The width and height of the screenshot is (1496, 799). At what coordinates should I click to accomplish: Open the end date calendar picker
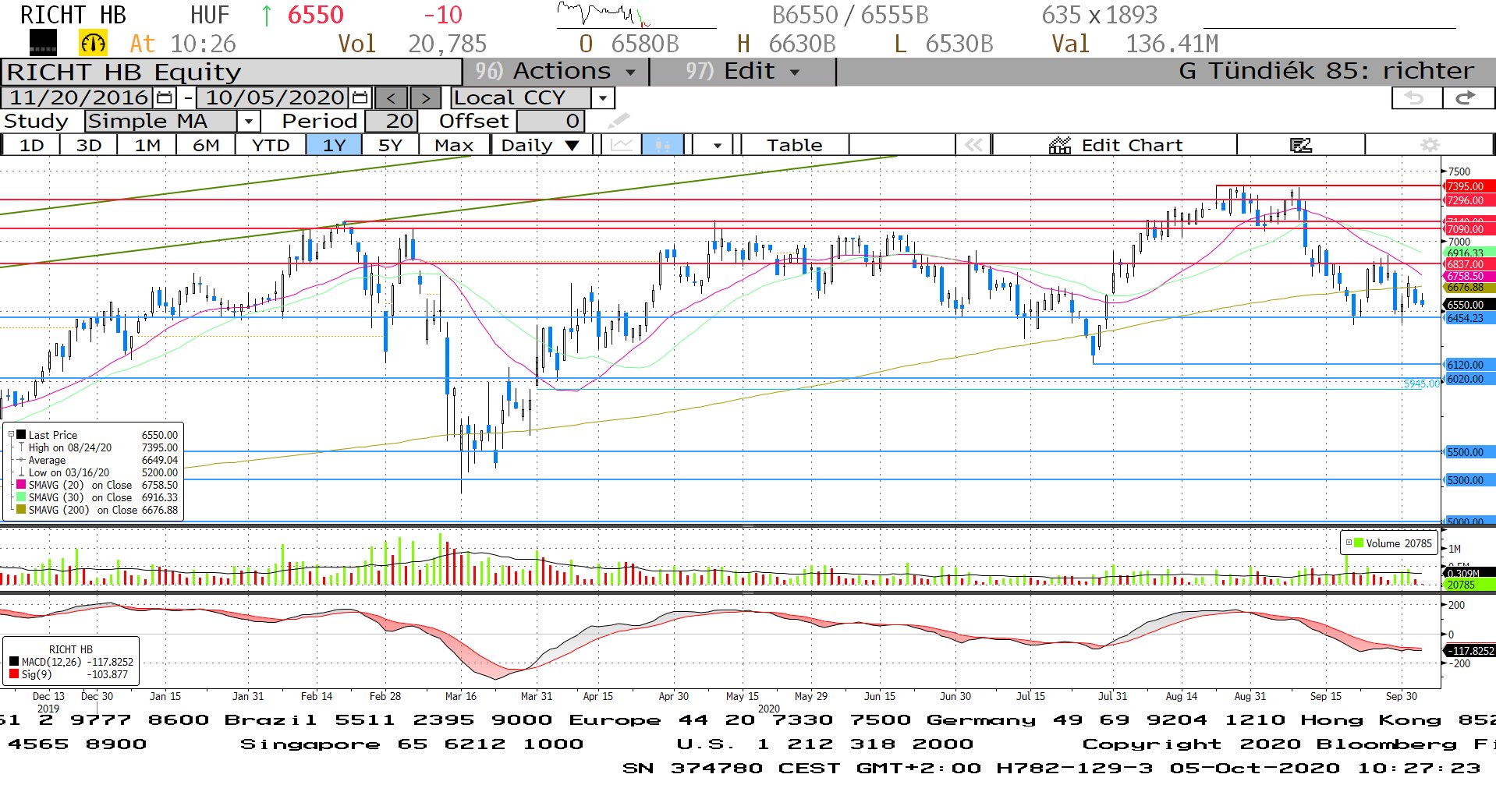[x=360, y=98]
